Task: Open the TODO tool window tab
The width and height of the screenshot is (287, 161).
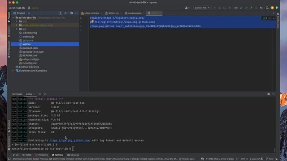Action: pyautogui.click(x=27, y=155)
